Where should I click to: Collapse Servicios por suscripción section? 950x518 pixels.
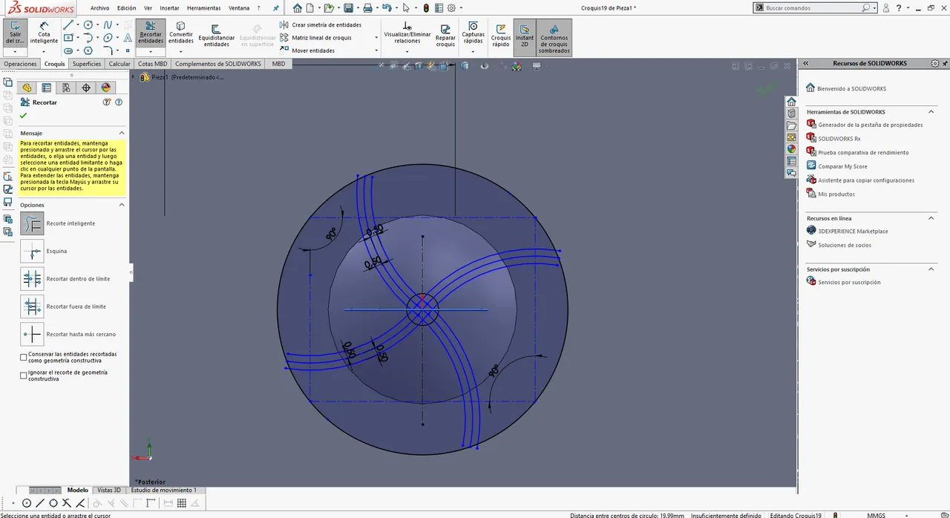[x=931, y=269]
